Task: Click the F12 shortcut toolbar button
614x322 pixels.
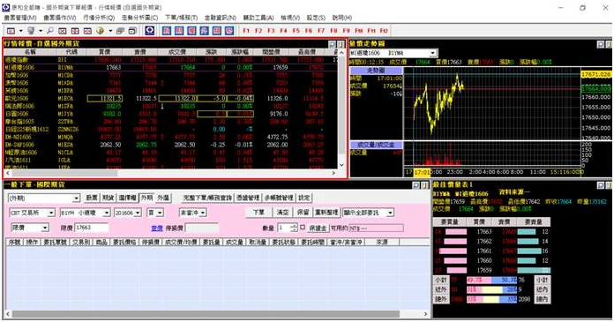Action: coord(384,31)
